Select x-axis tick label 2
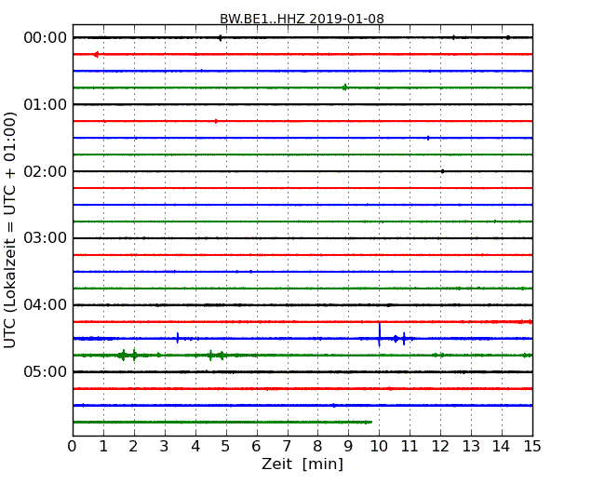The height and width of the screenshot is (484, 605). (133, 446)
